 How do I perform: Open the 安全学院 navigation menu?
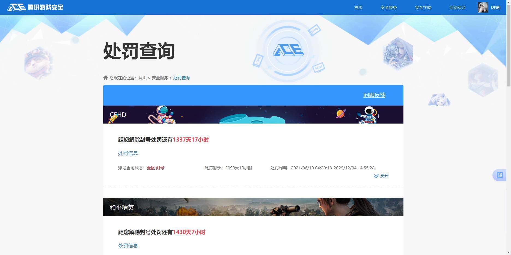coord(423,7)
